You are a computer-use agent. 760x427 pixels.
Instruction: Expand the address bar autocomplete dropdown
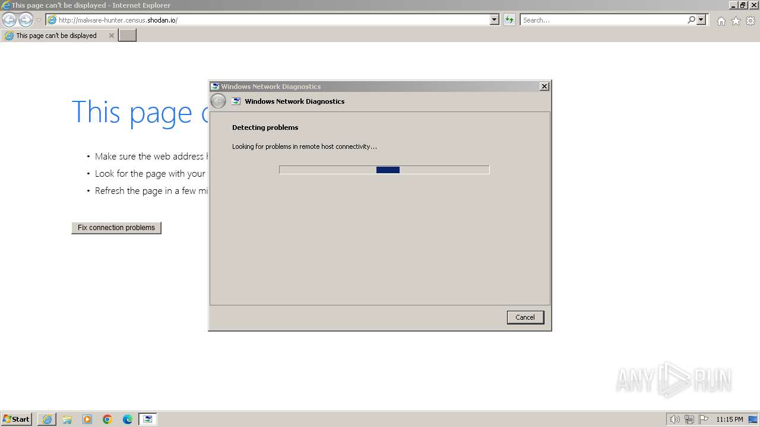click(x=495, y=20)
